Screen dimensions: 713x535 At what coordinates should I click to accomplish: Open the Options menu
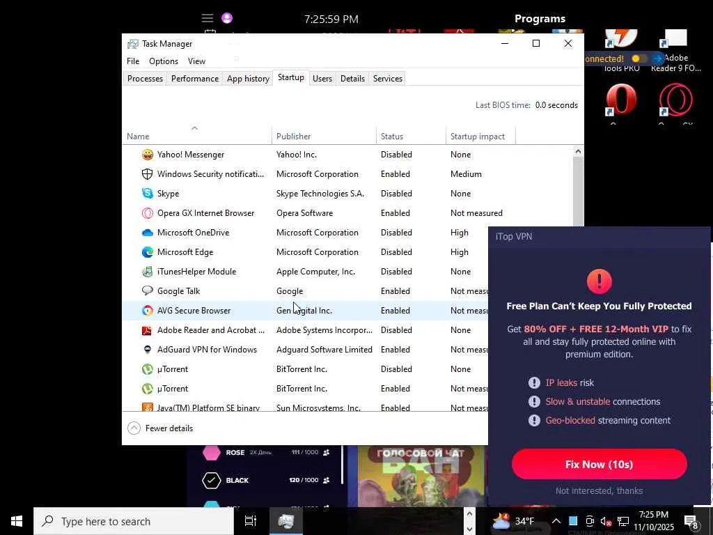[163, 61]
